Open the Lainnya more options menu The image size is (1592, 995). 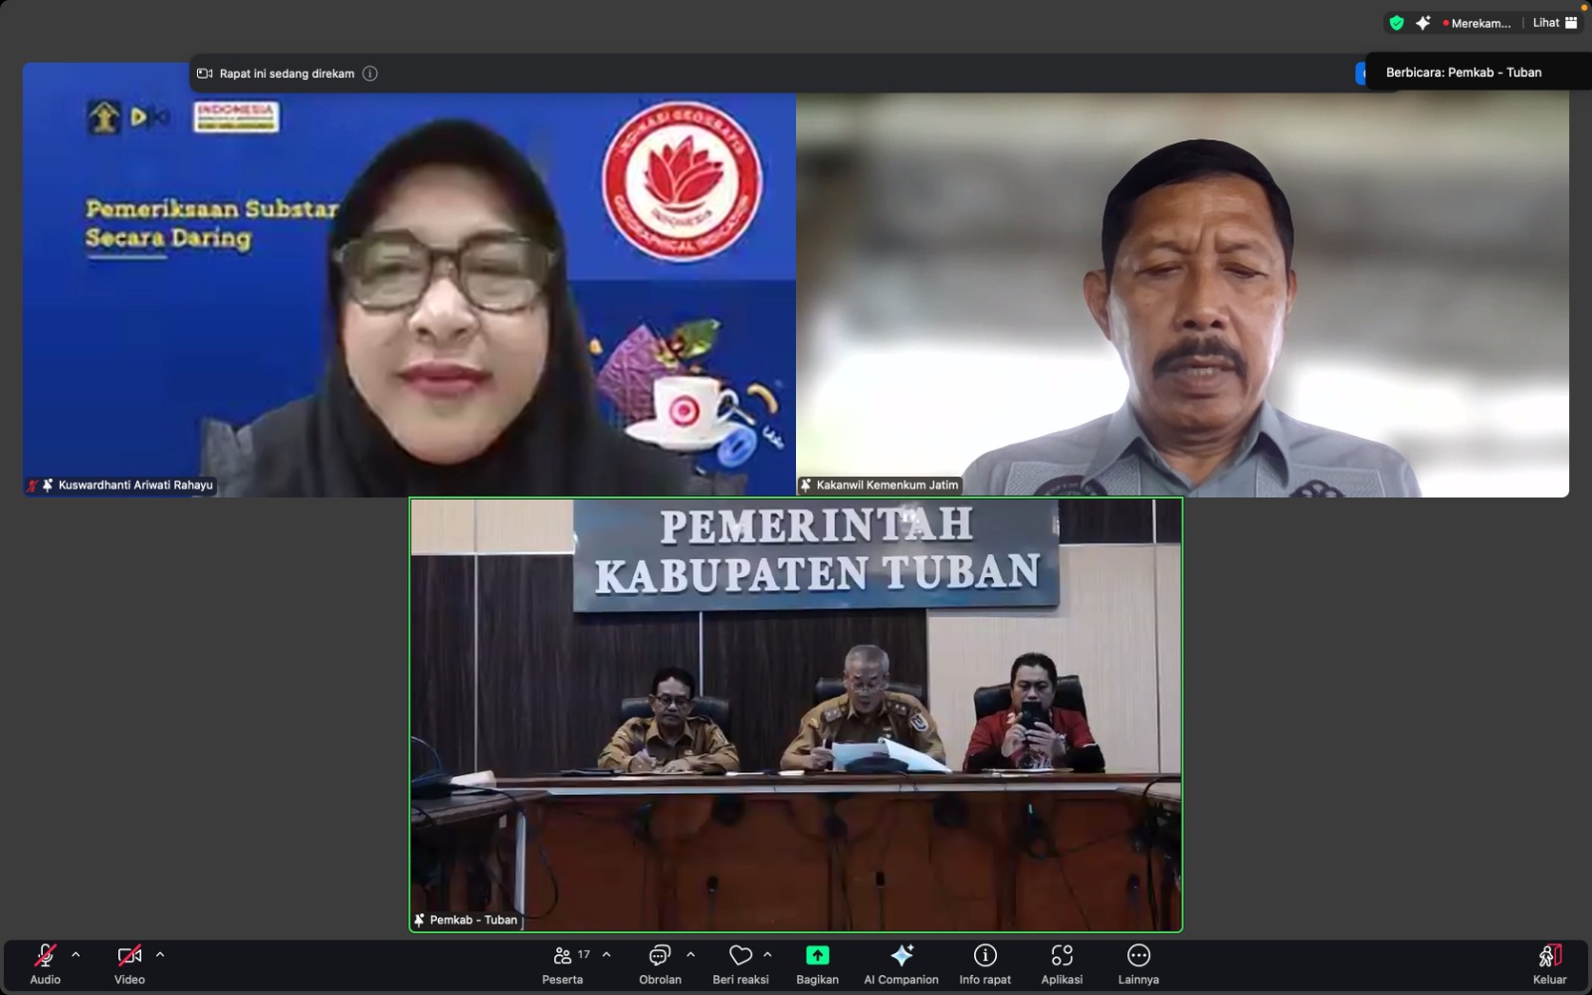(x=1137, y=955)
